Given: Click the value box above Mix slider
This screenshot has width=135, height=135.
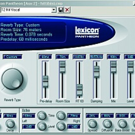Looking at the screenshot, I should [113, 57].
